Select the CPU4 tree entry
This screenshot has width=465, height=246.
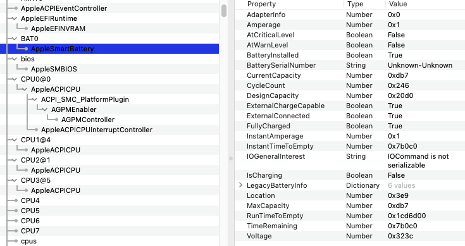(30, 200)
